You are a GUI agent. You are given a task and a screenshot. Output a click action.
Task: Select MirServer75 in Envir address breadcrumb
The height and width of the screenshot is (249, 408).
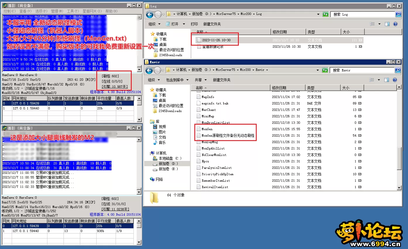[225, 70]
